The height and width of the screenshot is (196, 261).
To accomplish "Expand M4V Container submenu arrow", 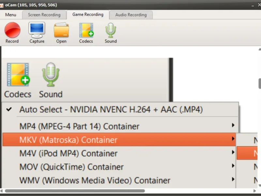I will pyautogui.click(x=233, y=152).
